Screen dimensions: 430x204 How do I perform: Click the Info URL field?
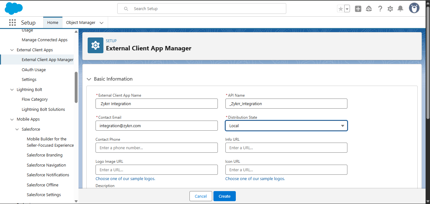click(x=286, y=148)
